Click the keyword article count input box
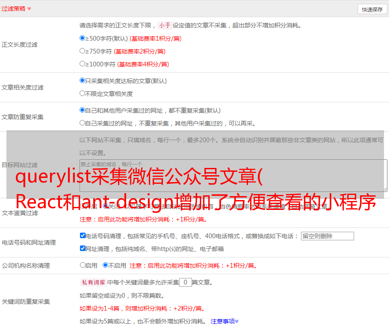 (185, 282)
